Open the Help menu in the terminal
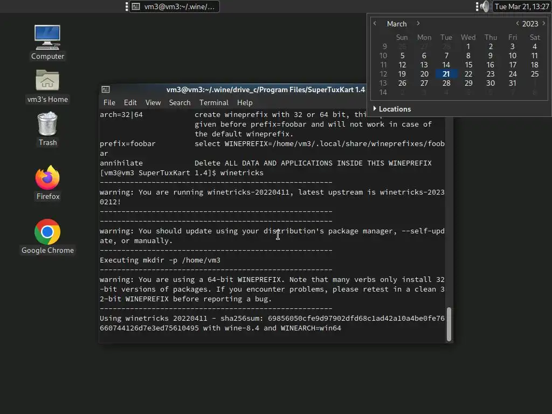This screenshot has height=414, width=552. (245, 102)
